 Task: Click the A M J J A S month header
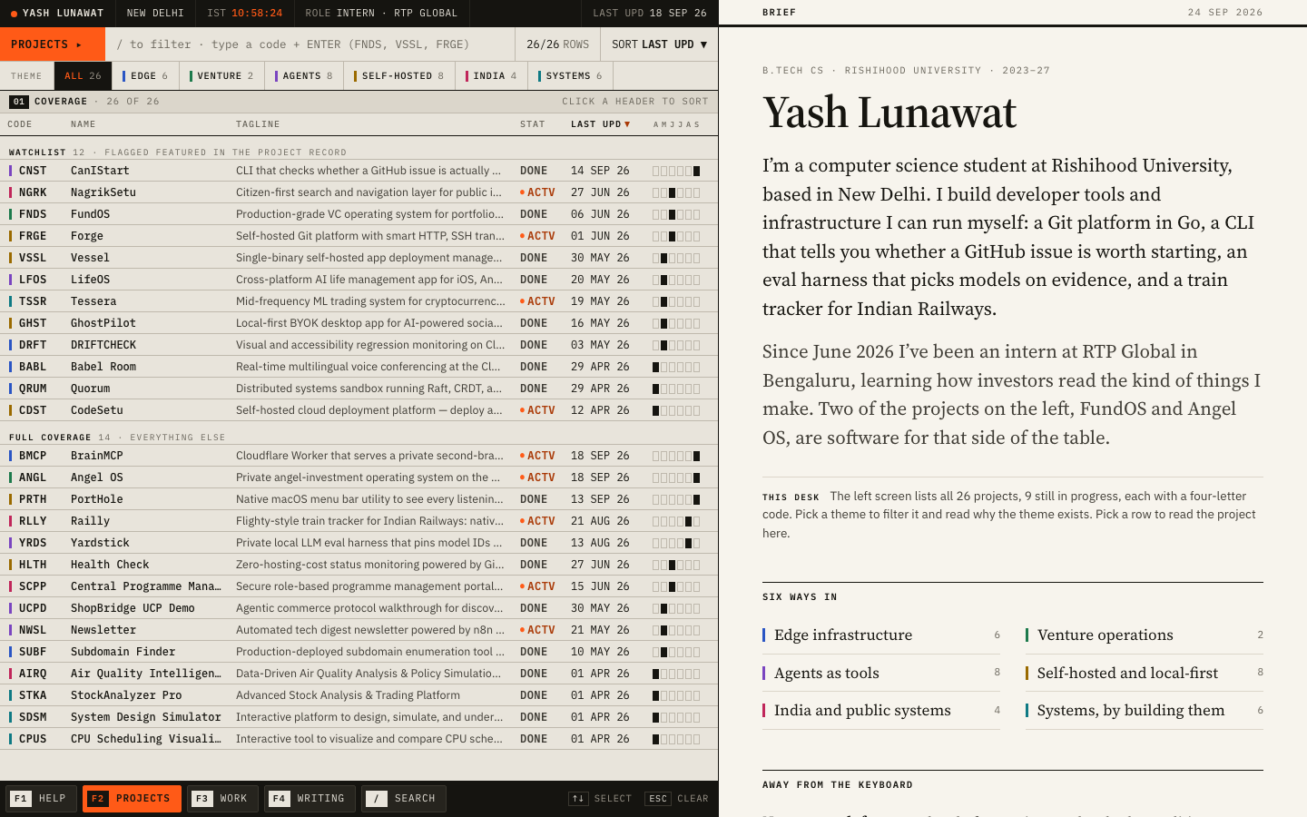coord(676,124)
